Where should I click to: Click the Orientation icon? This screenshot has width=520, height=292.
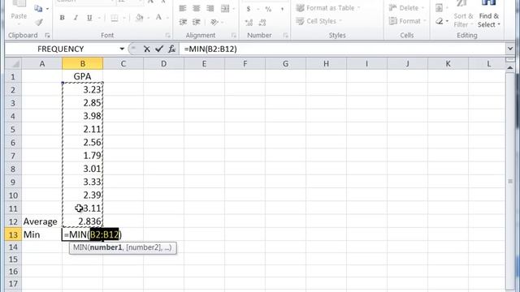tap(214, 22)
